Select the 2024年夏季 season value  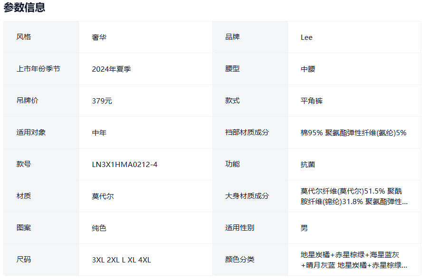(111, 69)
